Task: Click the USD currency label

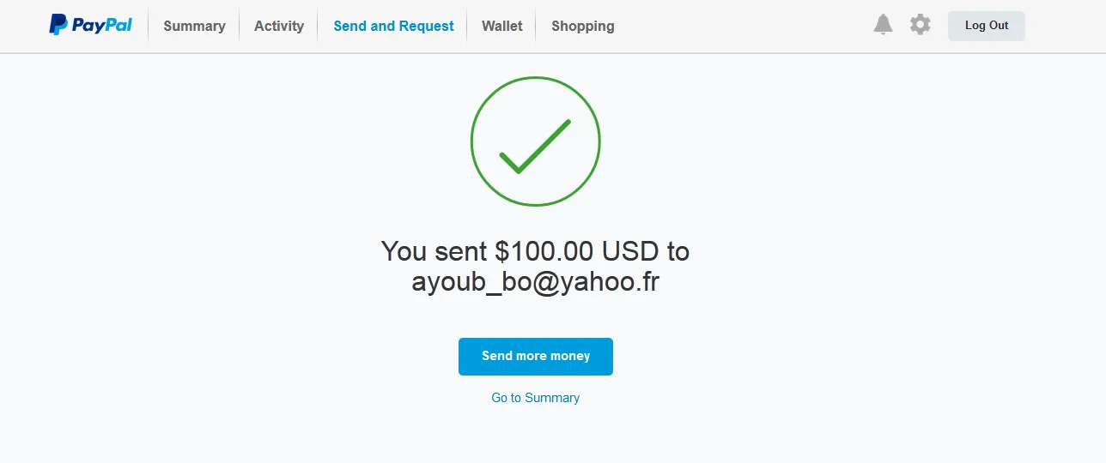Action: [x=630, y=251]
